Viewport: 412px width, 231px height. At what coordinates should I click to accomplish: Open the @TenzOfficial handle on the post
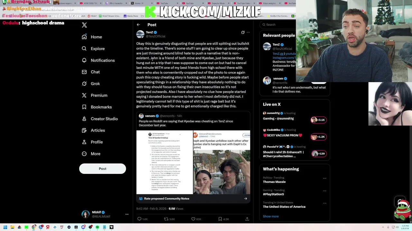pos(155,36)
